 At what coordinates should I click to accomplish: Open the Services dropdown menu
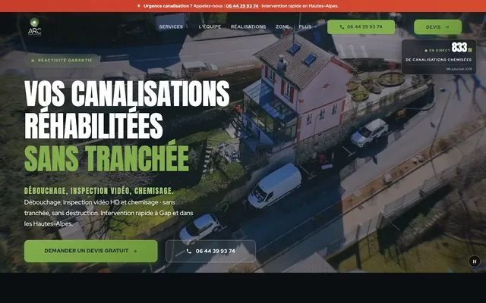click(x=173, y=27)
